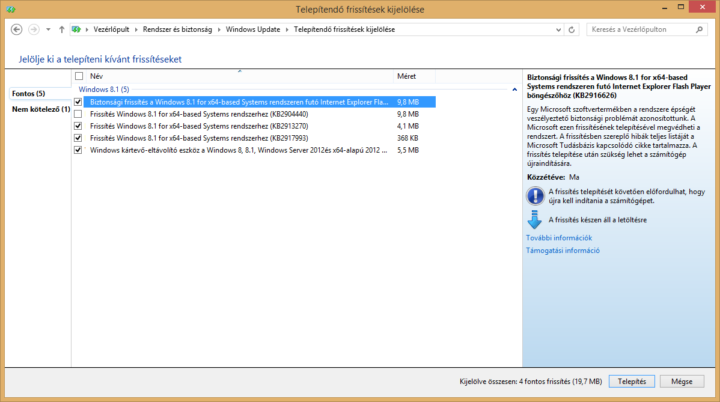720x402 pixels.
Task: Open the Vezérlőpult breadcrumb
Action: point(111,29)
